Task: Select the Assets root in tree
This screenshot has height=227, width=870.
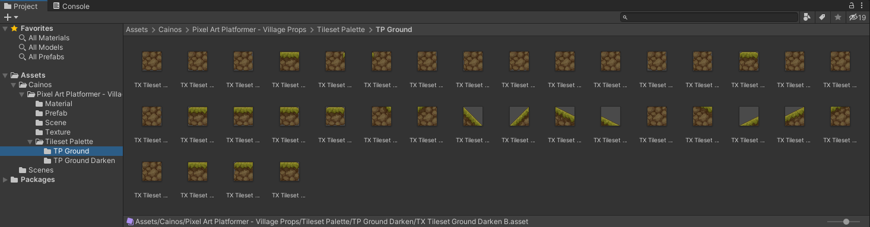Action: click(33, 75)
